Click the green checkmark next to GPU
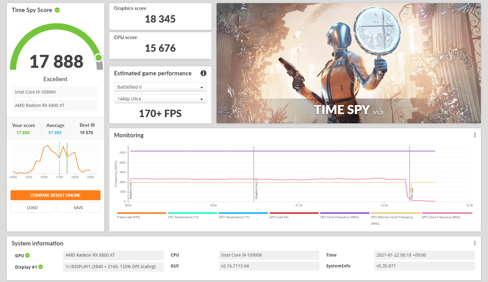Screen dimensions: 488x282 pos(28,255)
